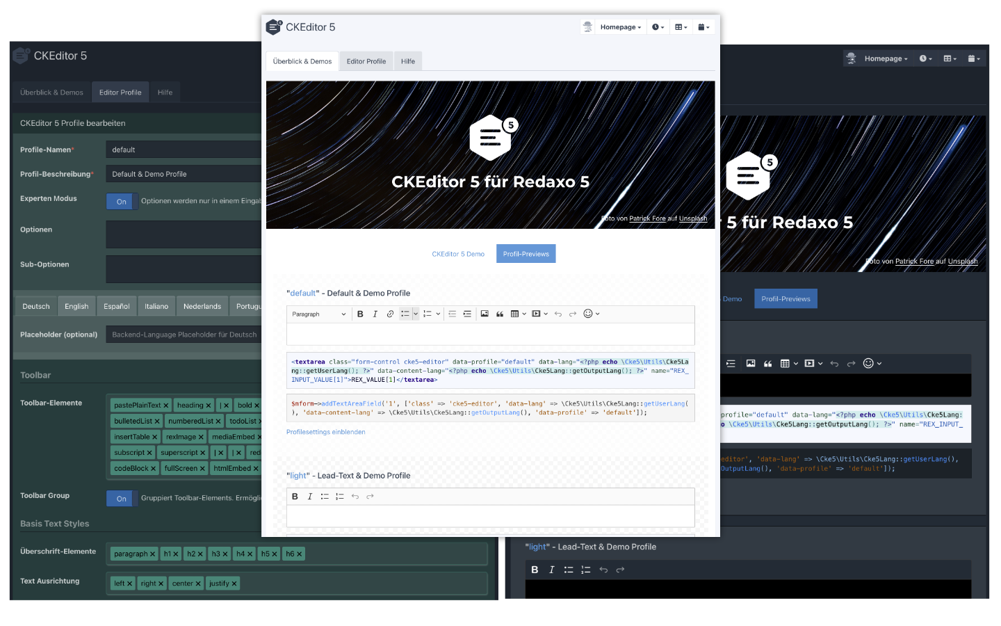This screenshot has height=626, width=1001.
Task: Click the Profil-Previews button in the white window
Action: pyautogui.click(x=526, y=254)
